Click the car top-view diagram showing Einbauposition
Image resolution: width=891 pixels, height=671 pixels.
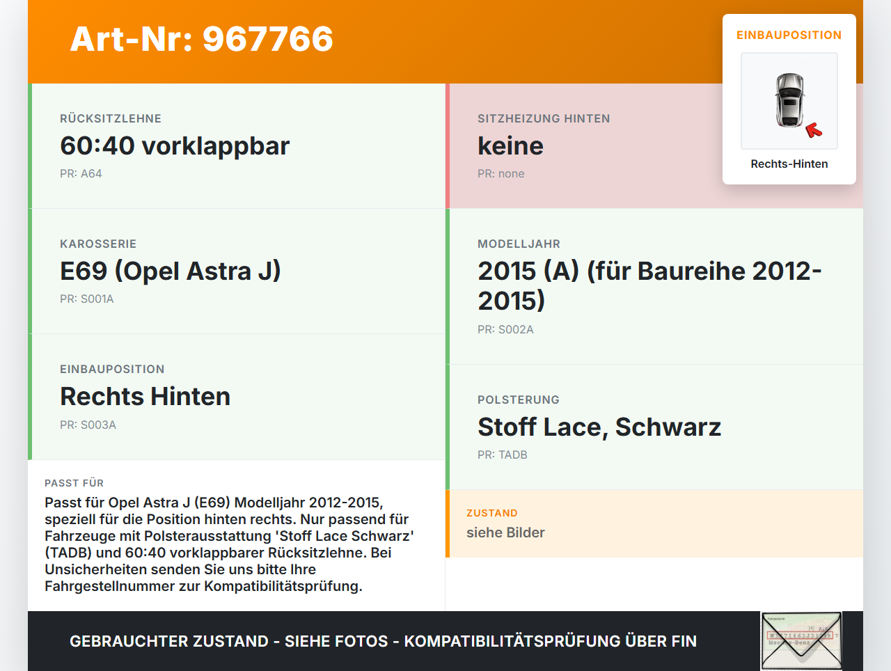[x=789, y=101]
